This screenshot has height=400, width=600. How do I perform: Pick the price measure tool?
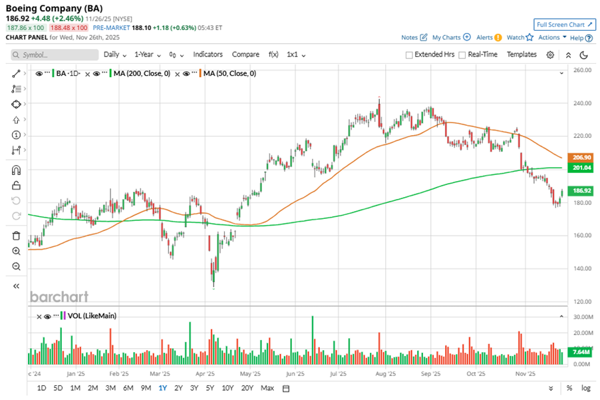click(x=16, y=150)
